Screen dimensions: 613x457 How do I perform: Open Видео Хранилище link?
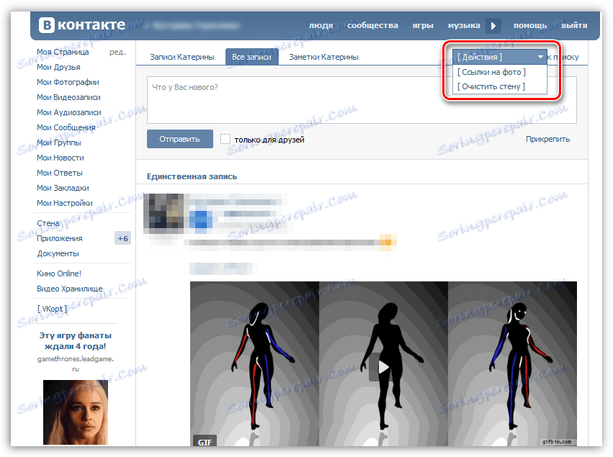(70, 289)
